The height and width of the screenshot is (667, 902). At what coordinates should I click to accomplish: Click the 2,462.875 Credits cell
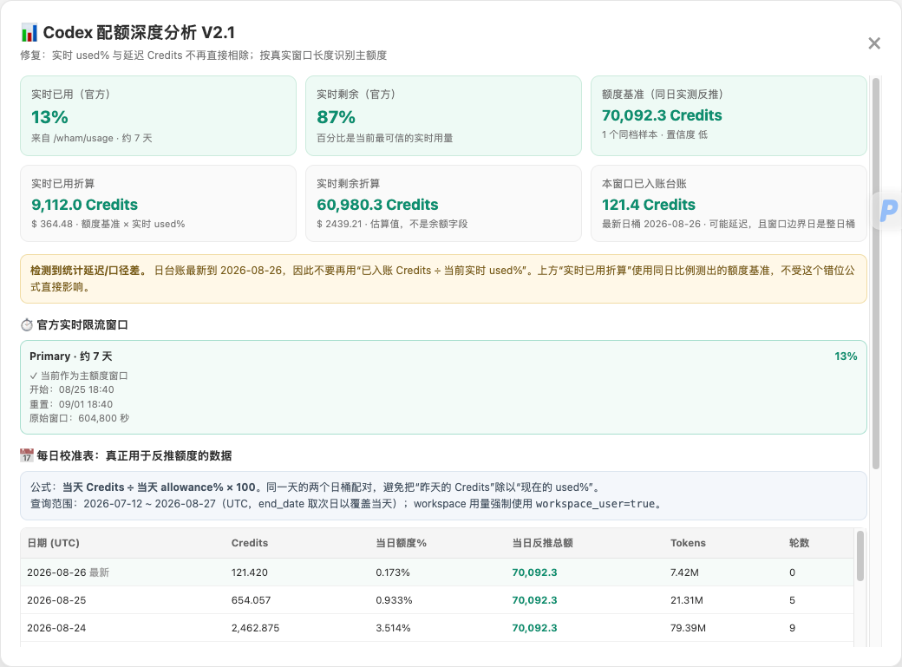coord(255,628)
